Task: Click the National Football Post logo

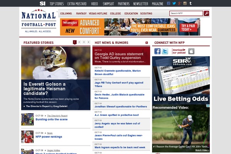Action: tap(39, 21)
